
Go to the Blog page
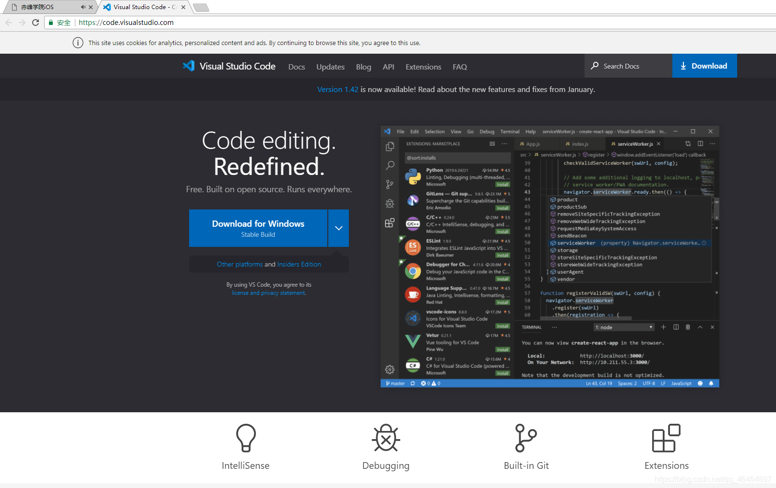pos(363,67)
